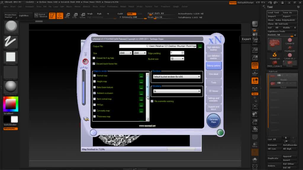Open the xNormal Tools tab
Viewport: 303px width, 170px height.
(214, 83)
